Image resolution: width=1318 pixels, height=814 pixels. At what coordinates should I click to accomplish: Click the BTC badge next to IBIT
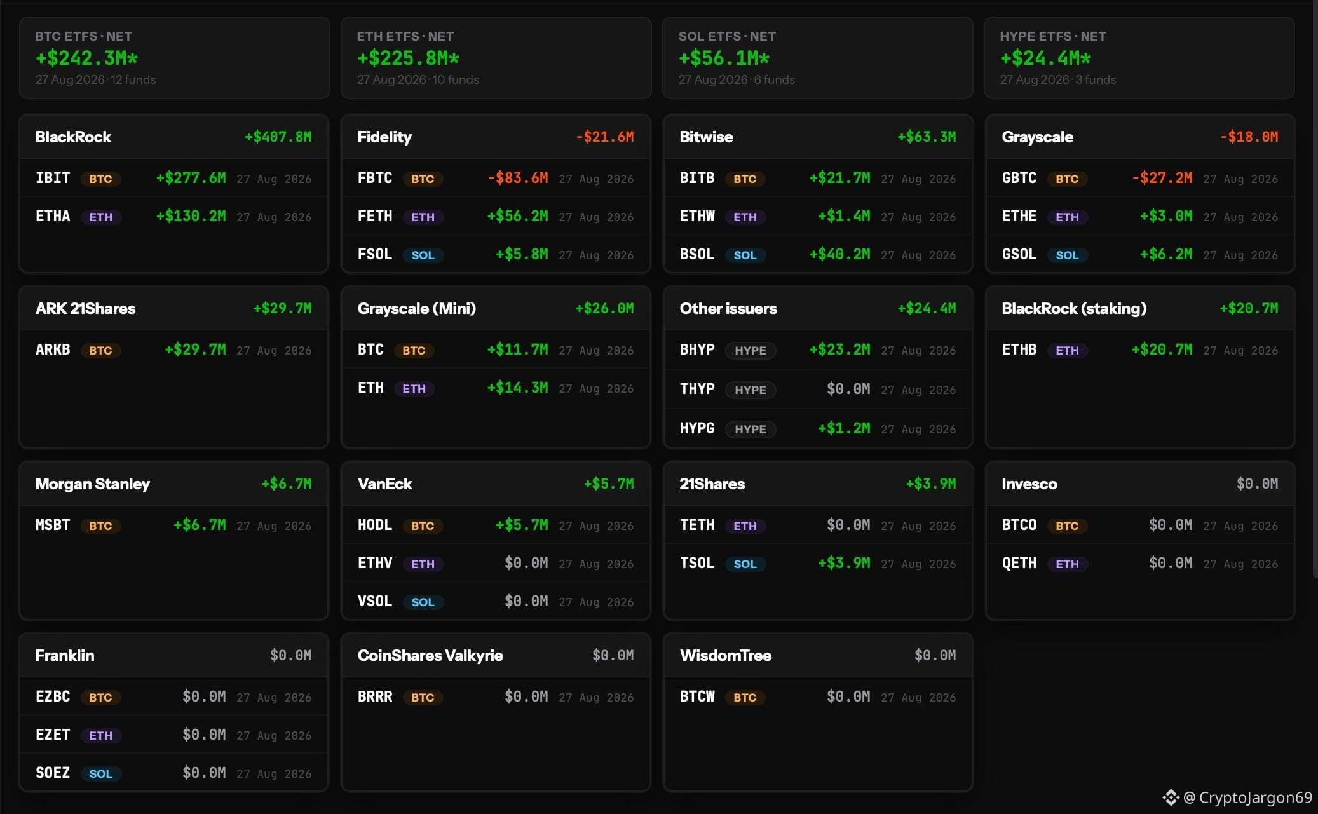pyautogui.click(x=100, y=179)
